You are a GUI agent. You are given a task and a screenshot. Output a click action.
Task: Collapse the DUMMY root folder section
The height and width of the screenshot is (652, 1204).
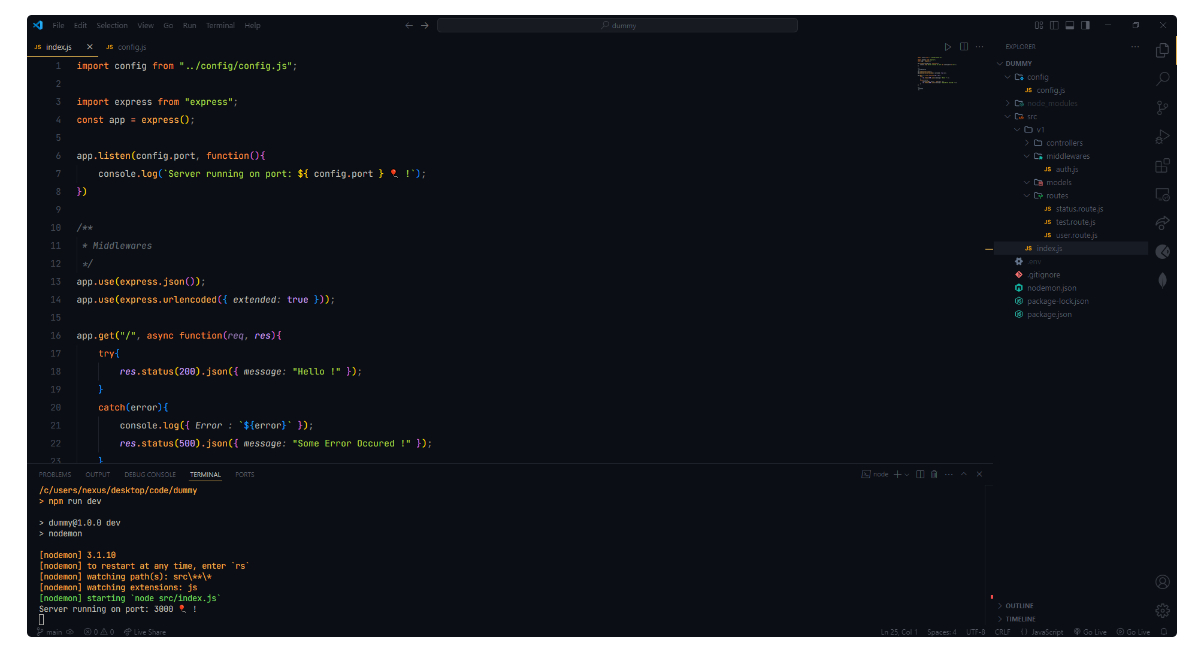click(1000, 64)
